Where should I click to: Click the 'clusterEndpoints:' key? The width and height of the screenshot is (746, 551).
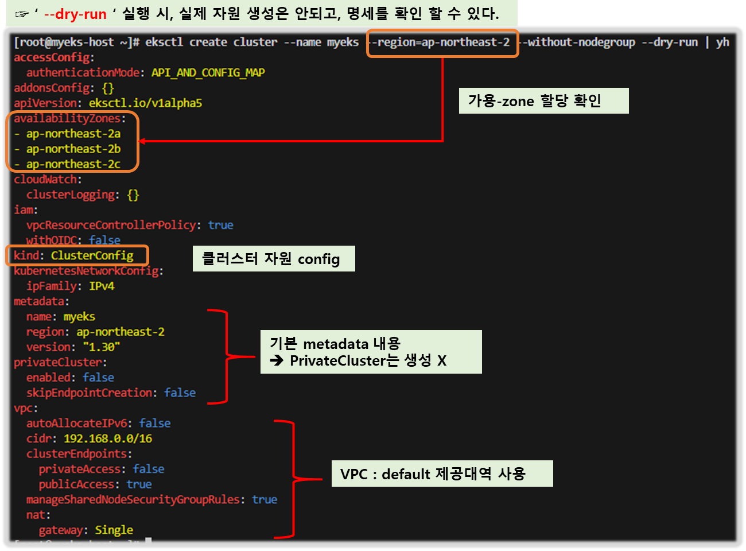point(79,453)
